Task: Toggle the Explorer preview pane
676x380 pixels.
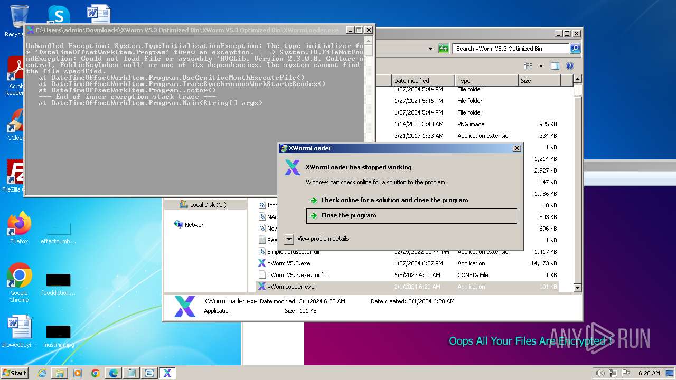Action: tap(555, 66)
